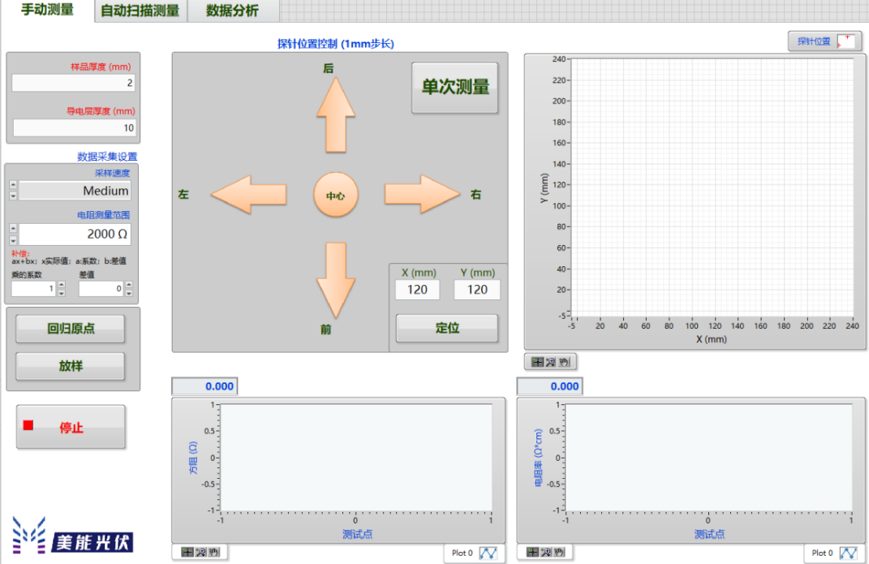The width and height of the screenshot is (869, 564).
Task: Select pan hand tool under XY position graph
Action: [x=564, y=362]
